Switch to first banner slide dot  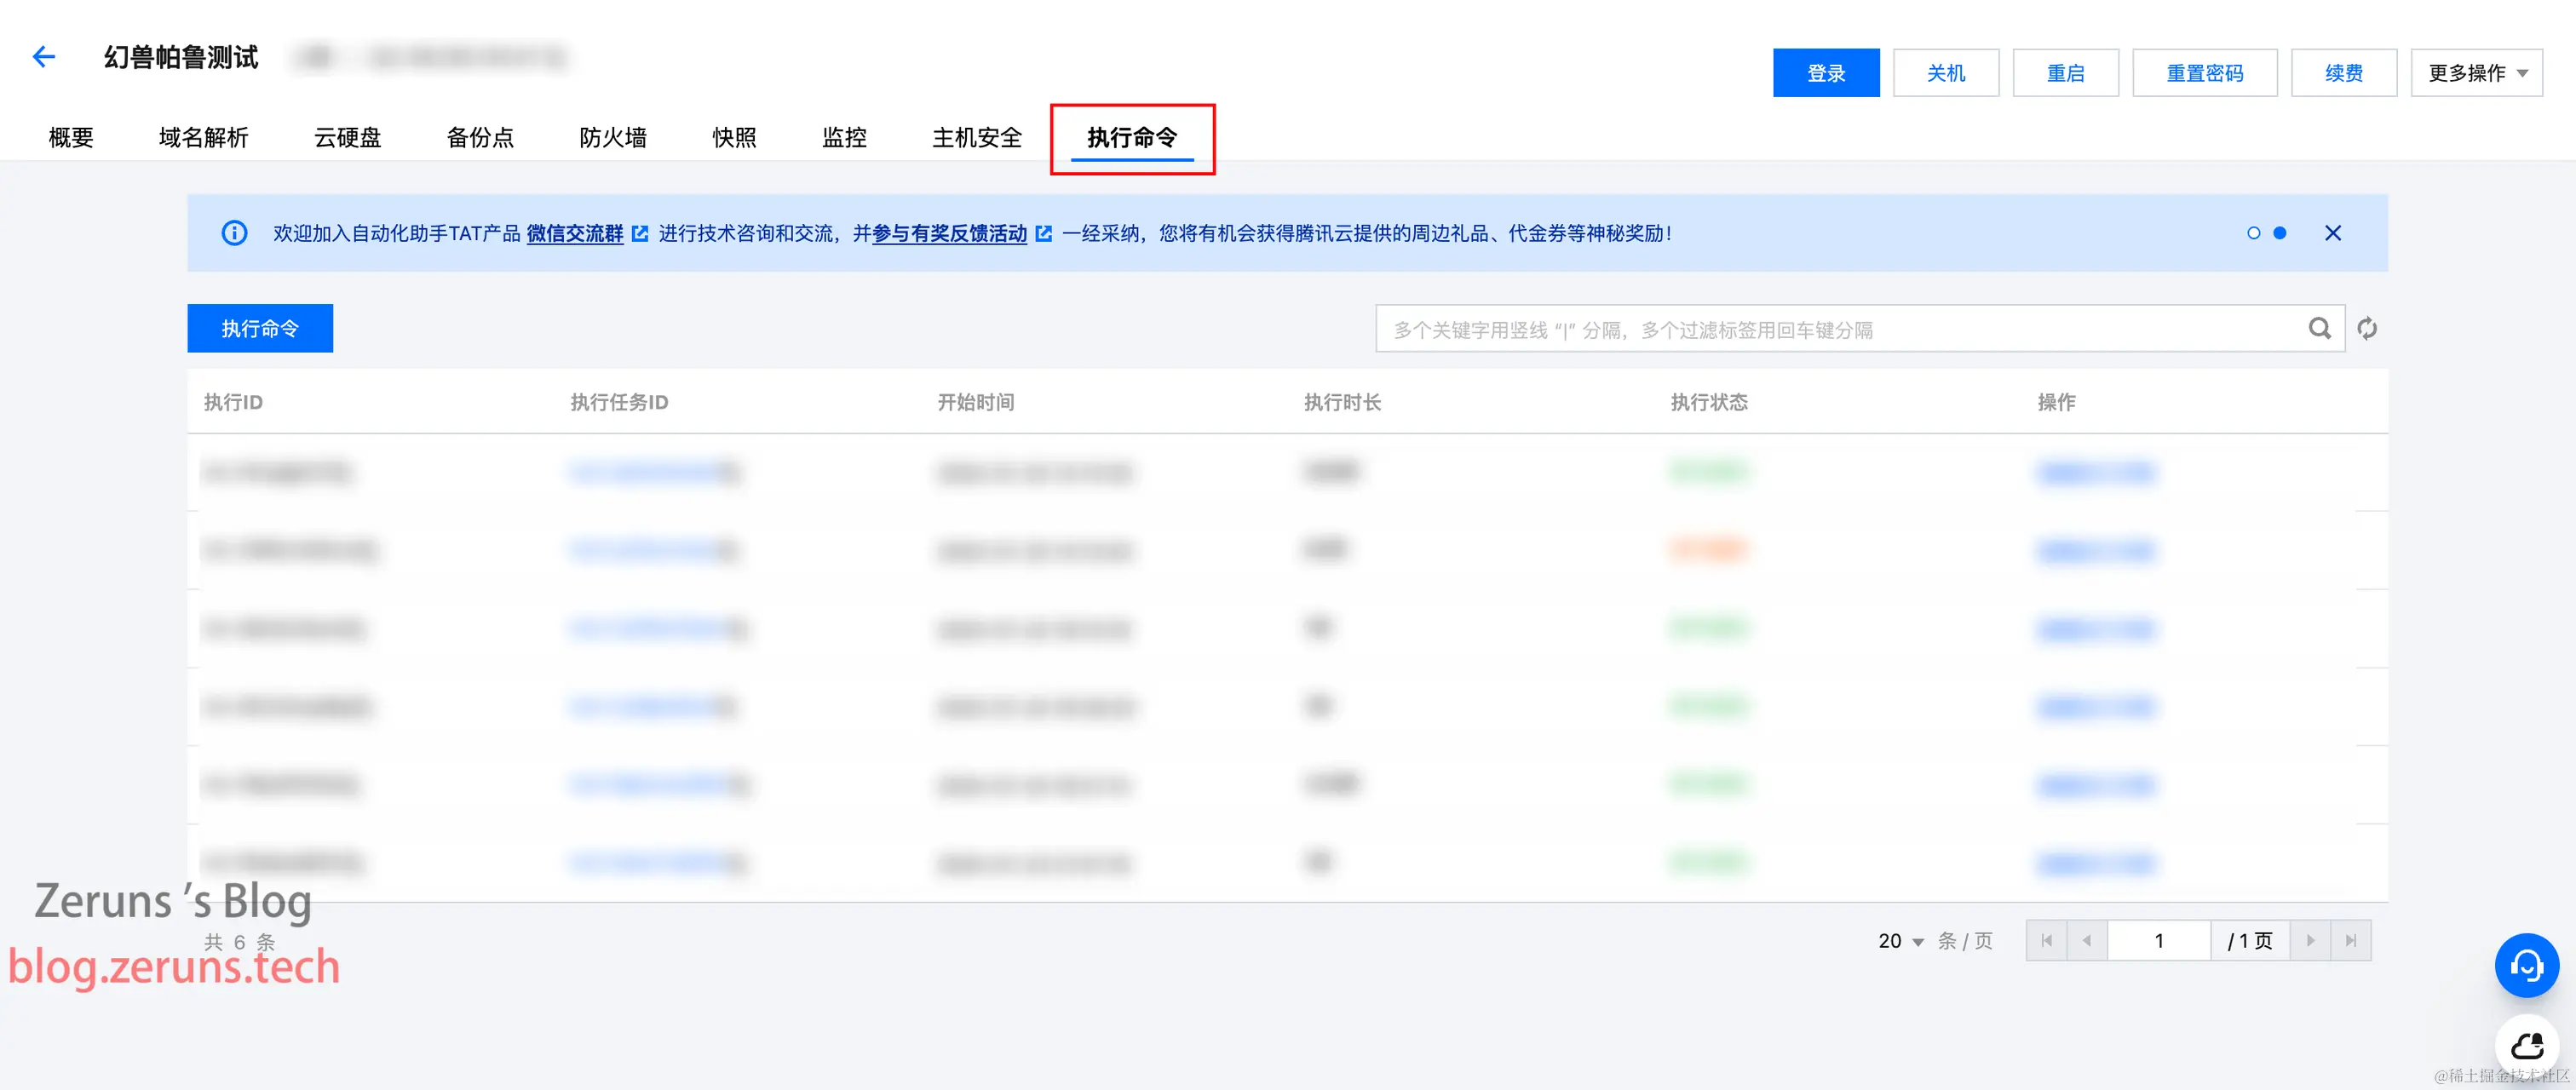(2253, 233)
